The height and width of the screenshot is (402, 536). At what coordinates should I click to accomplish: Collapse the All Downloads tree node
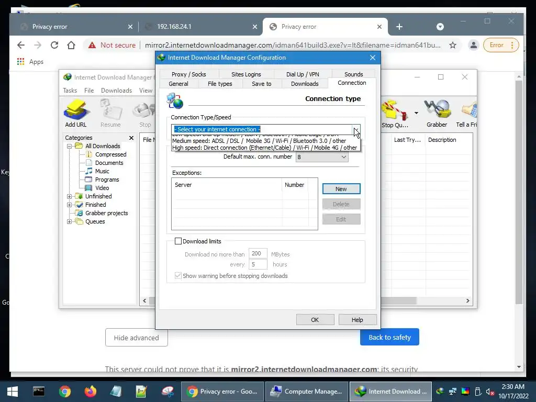(70, 147)
